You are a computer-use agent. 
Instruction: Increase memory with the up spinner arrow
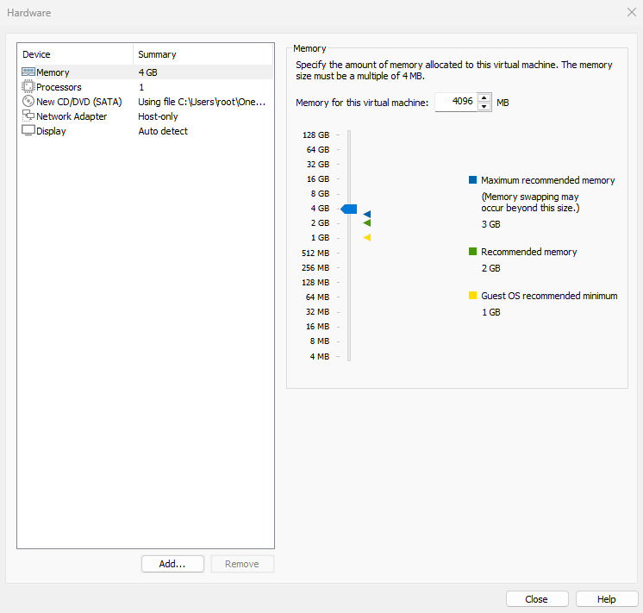point(484,97)
